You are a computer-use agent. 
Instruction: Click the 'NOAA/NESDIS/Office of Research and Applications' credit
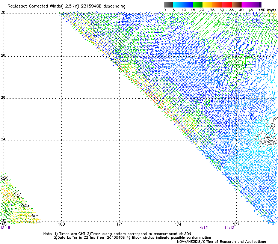221,242
